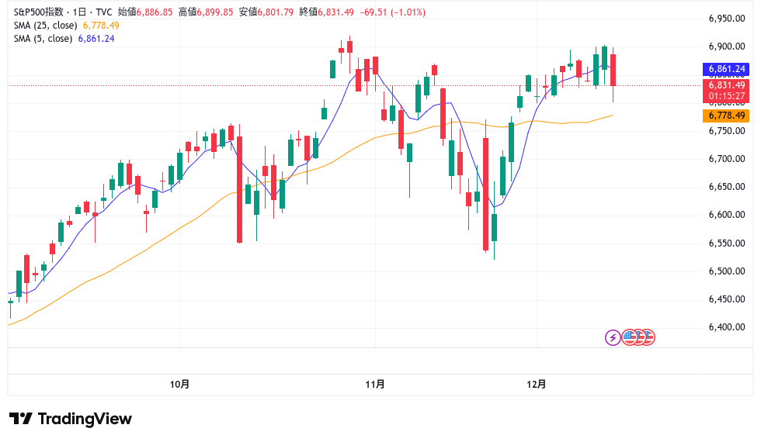Image resolution: width=761 pixels, height=442 pixels.
Task: Click the orange SMA 25 value in legend
Action: pyautogui.click(x=100, y=26)
